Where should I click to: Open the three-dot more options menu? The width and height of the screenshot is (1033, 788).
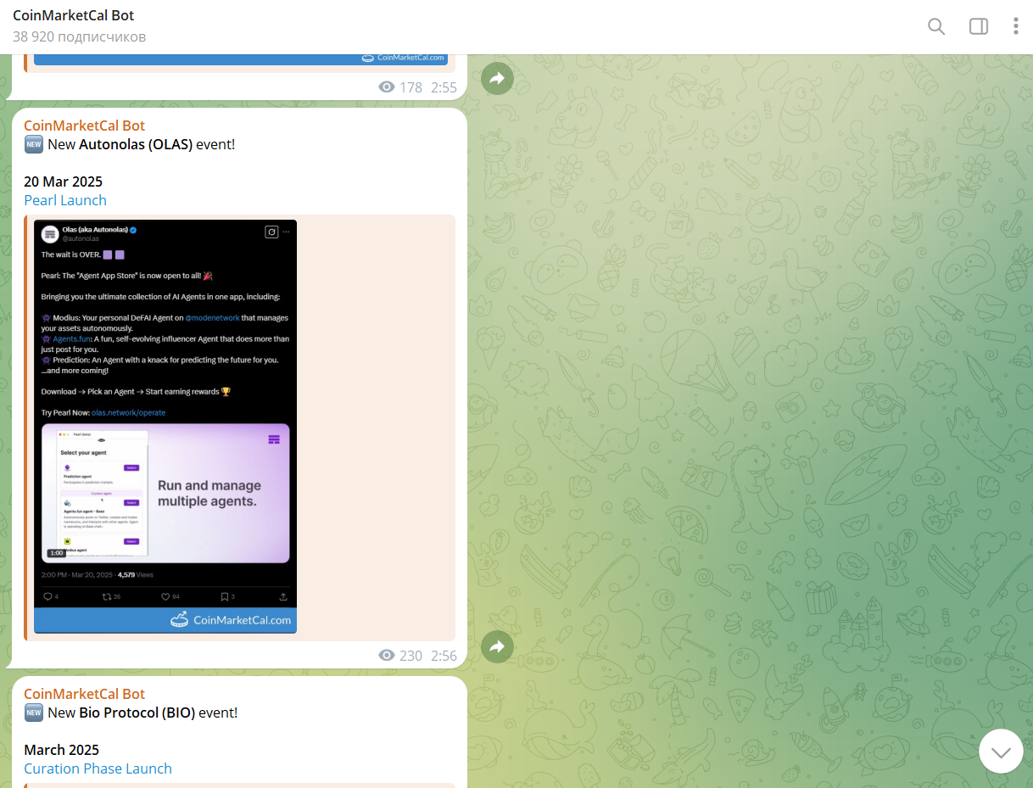(x=1015, y=26)
